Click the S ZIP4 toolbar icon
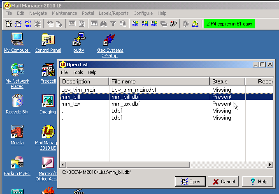The width and height of the screenshot is (279, 194). point(154,24)
